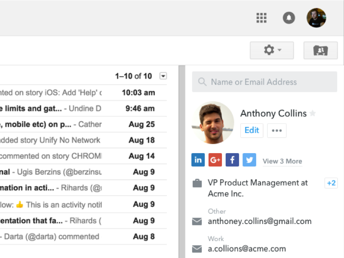Open Anthony's Twitter profile

tap(249, 160)
